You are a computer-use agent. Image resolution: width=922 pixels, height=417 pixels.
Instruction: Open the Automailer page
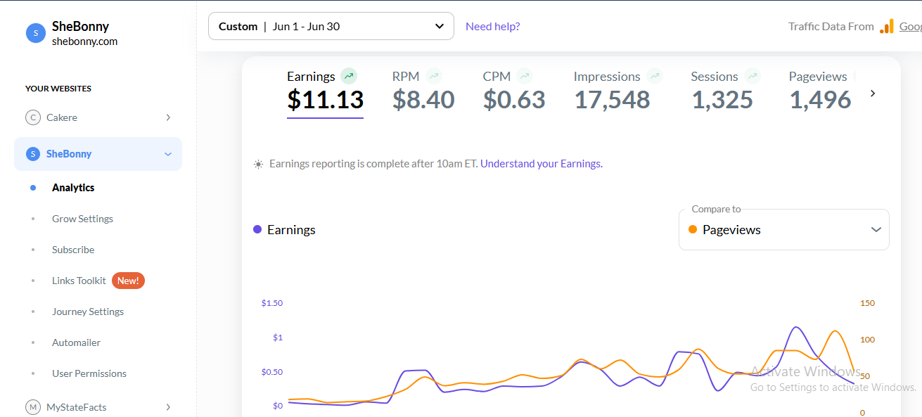76,342
